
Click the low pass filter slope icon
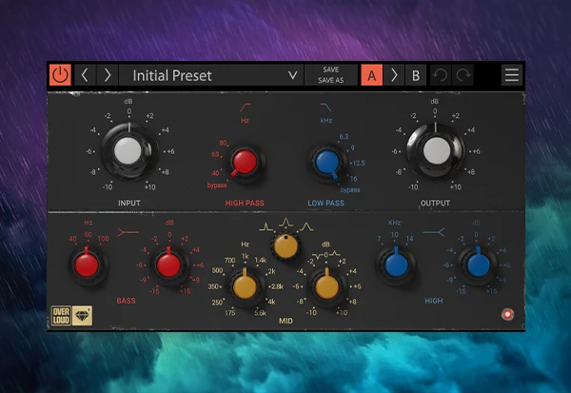click(325, 108)
